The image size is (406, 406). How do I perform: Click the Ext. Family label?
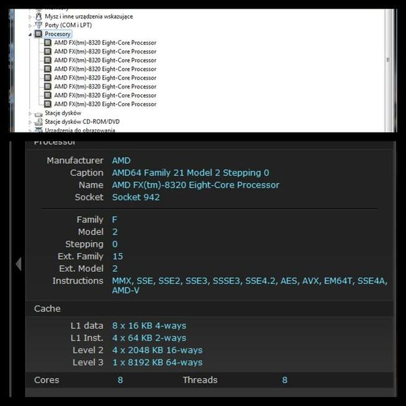81,256
